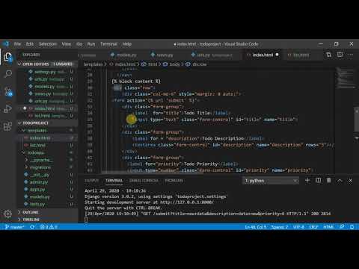Open the Explorer view in activity bar
359x269 pixels.
point(8,57)
